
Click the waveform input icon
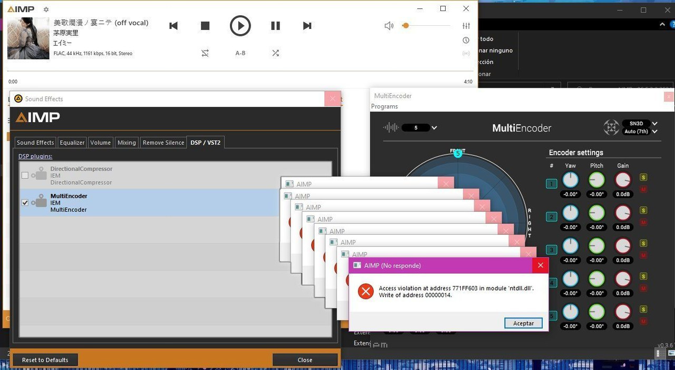point(391,127)
